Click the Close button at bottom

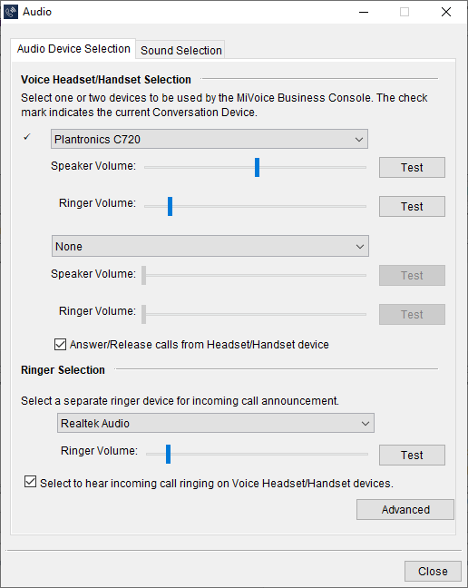pyautogui.click(x=433, y=571)
